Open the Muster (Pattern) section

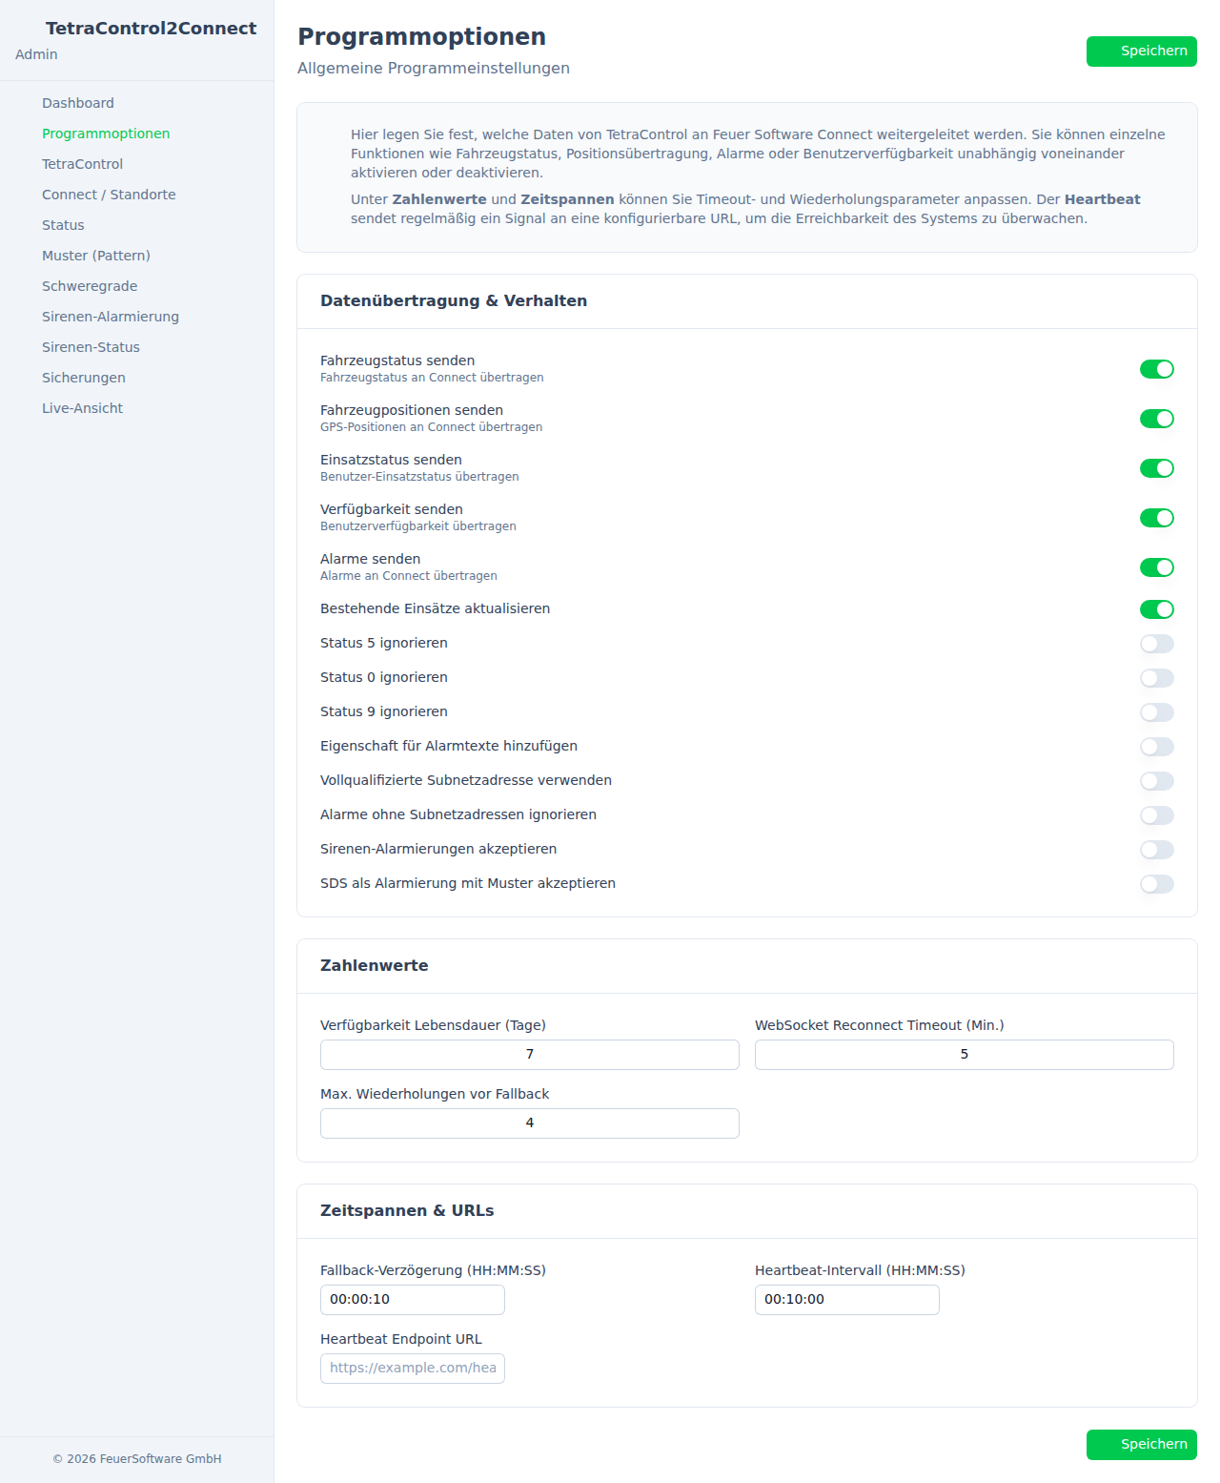(x=96, y=255)
